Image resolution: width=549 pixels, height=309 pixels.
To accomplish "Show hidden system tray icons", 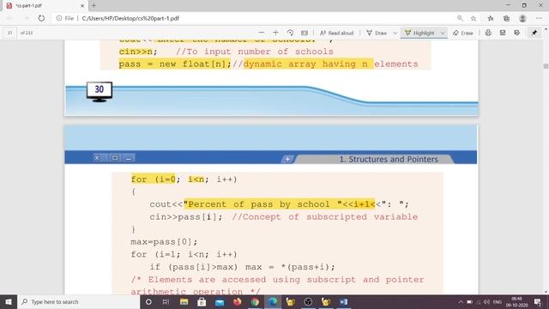I will 461,301.
